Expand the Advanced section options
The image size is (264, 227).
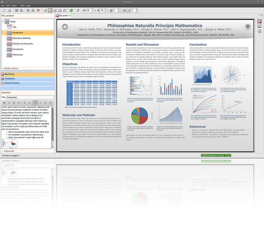click(8, 151)
